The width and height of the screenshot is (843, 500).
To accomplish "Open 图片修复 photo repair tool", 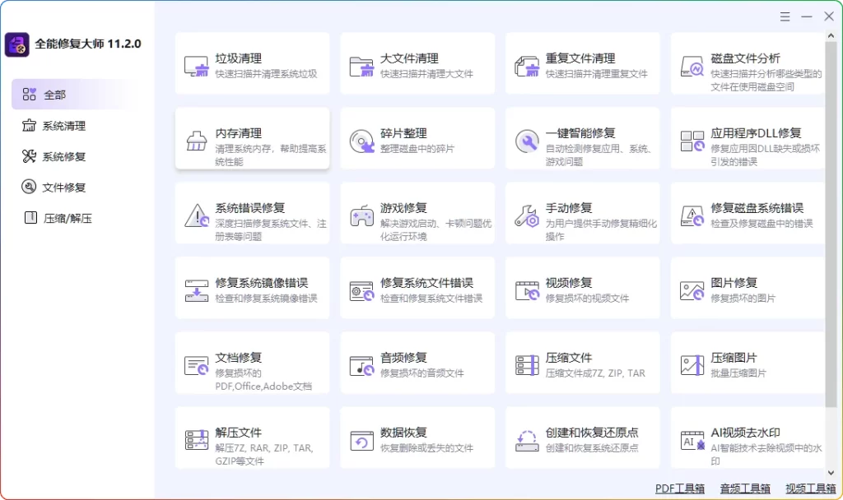I will pos(748,288).
